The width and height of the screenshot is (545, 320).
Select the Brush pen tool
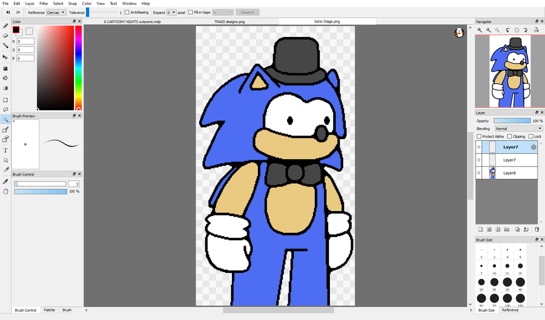(x=5, y=26)
